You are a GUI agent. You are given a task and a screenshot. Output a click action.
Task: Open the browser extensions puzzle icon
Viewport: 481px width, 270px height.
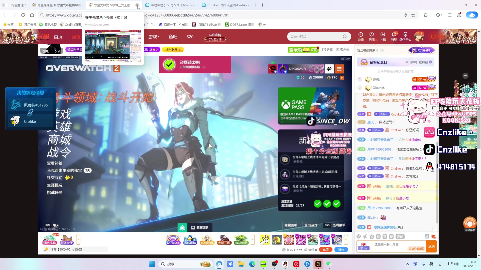click(426, 15)
